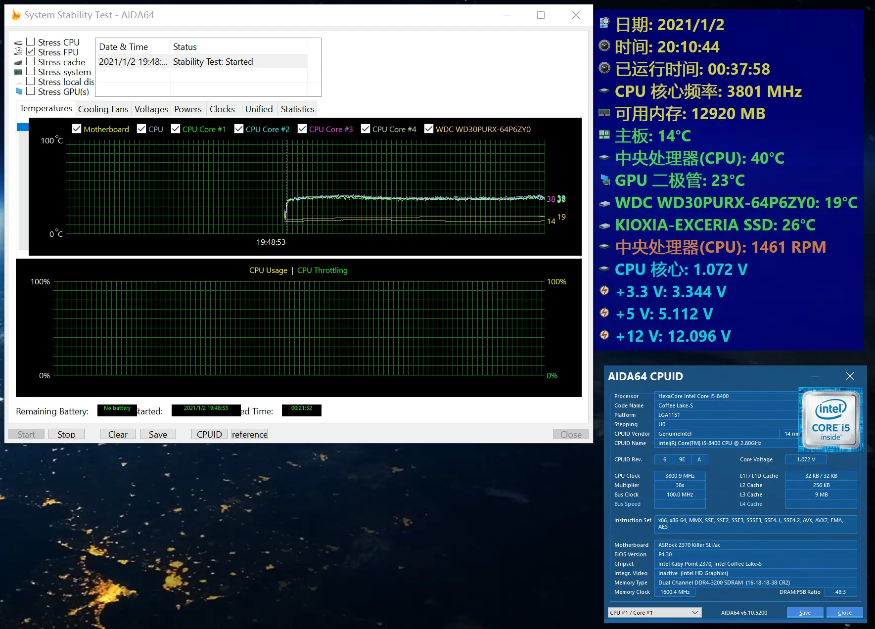Switch to the Cooling Fans tab

[x=103, y=109]
